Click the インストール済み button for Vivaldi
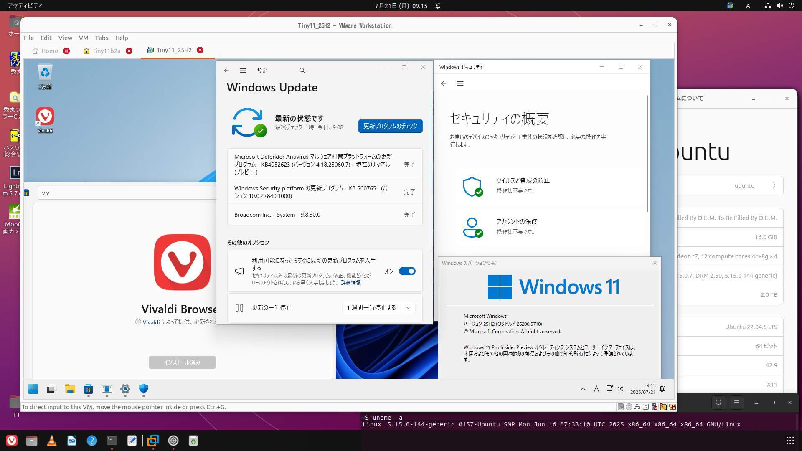 (182, 362)
